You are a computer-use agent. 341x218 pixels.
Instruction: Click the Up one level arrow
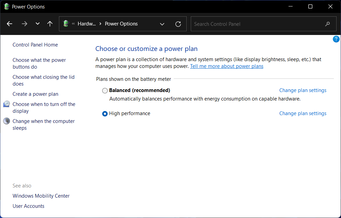pyautogui.click(x=50, y=23)
